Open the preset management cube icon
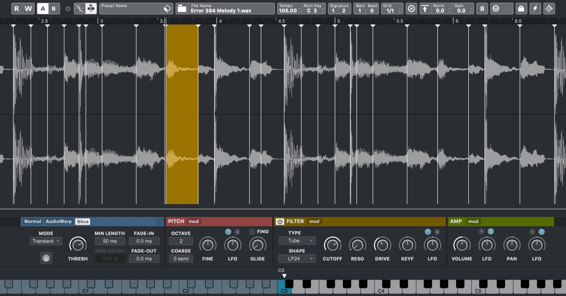 coord(166,8)
